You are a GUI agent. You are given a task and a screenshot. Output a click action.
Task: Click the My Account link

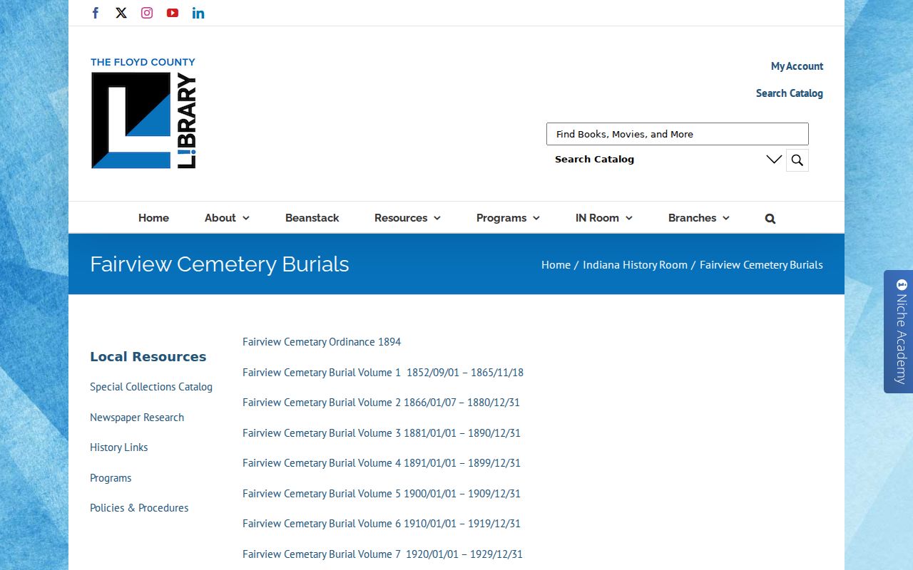797,66
